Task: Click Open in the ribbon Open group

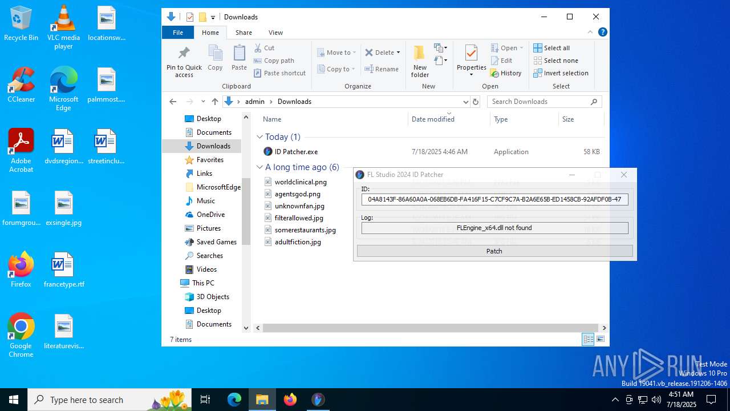Action: [x=507, y=48]
